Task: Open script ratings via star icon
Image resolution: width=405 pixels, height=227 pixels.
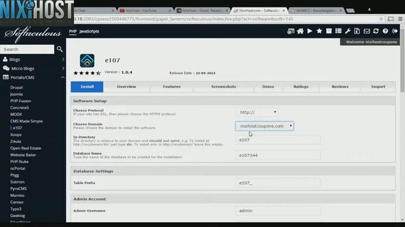Action: (x=319, y=31)
